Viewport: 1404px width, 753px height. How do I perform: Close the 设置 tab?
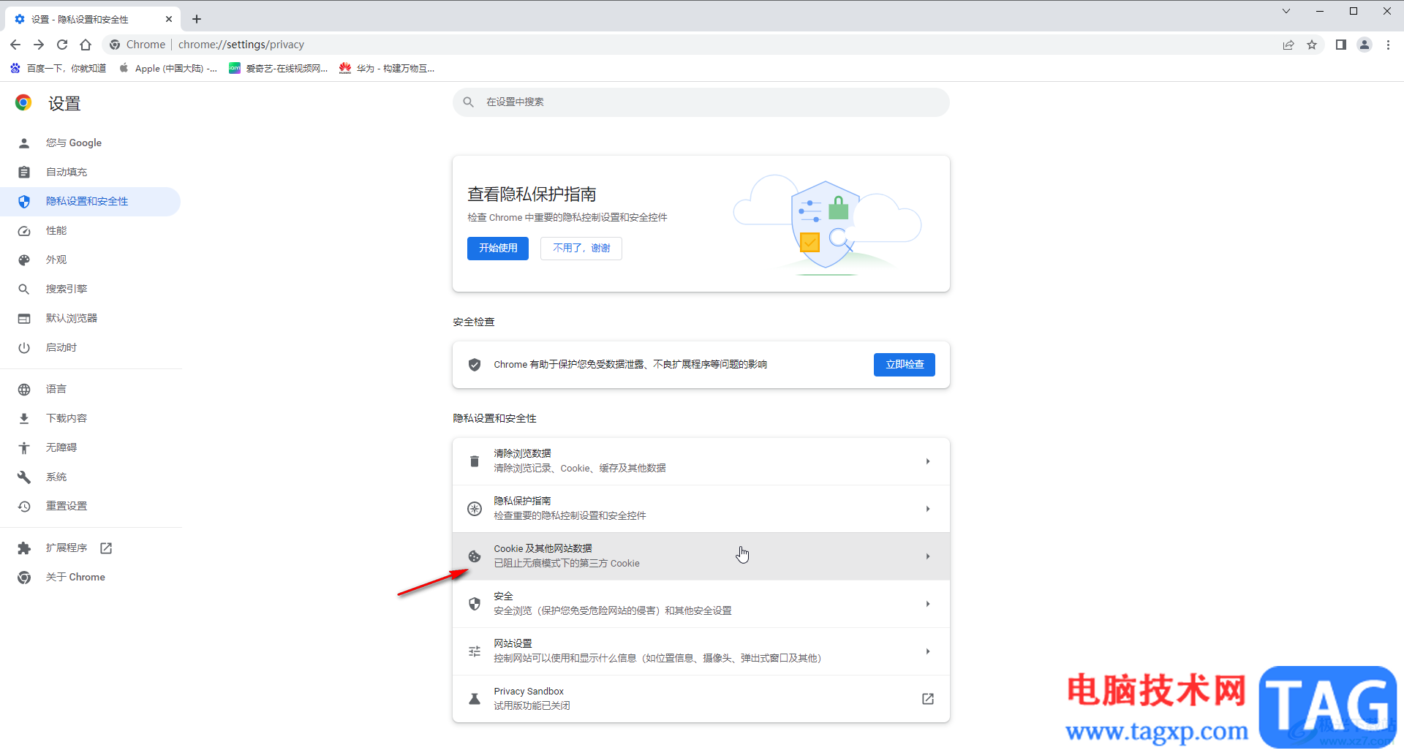[169, 19]
